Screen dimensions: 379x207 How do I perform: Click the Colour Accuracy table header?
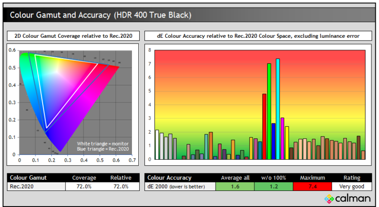[170, 178]
